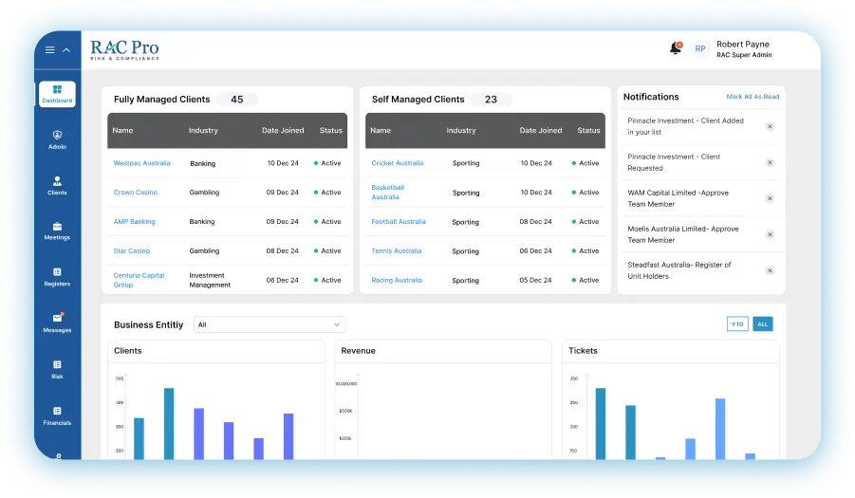Open AMP Banking client link

[x=134, y=222]
